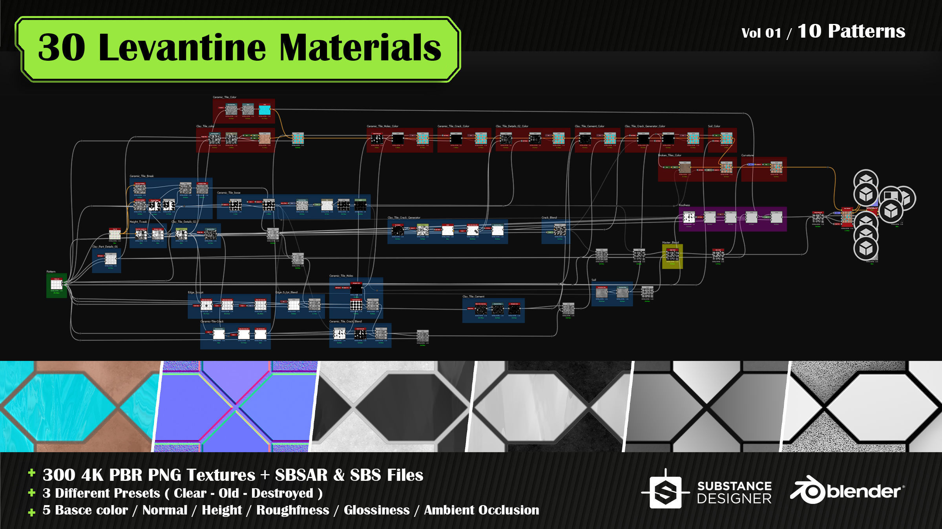Screen dimensions: 942x529
Task: Open the cyan-and-terracotta base color texture preview
Action: coord(78,406)
